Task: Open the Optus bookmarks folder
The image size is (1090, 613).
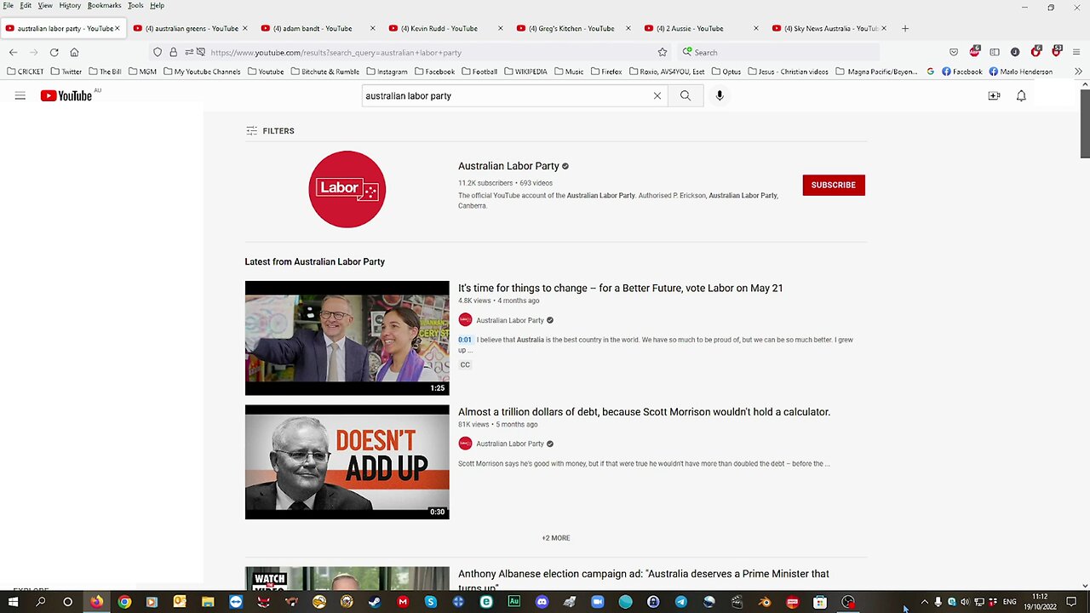Action: [726, 72]
